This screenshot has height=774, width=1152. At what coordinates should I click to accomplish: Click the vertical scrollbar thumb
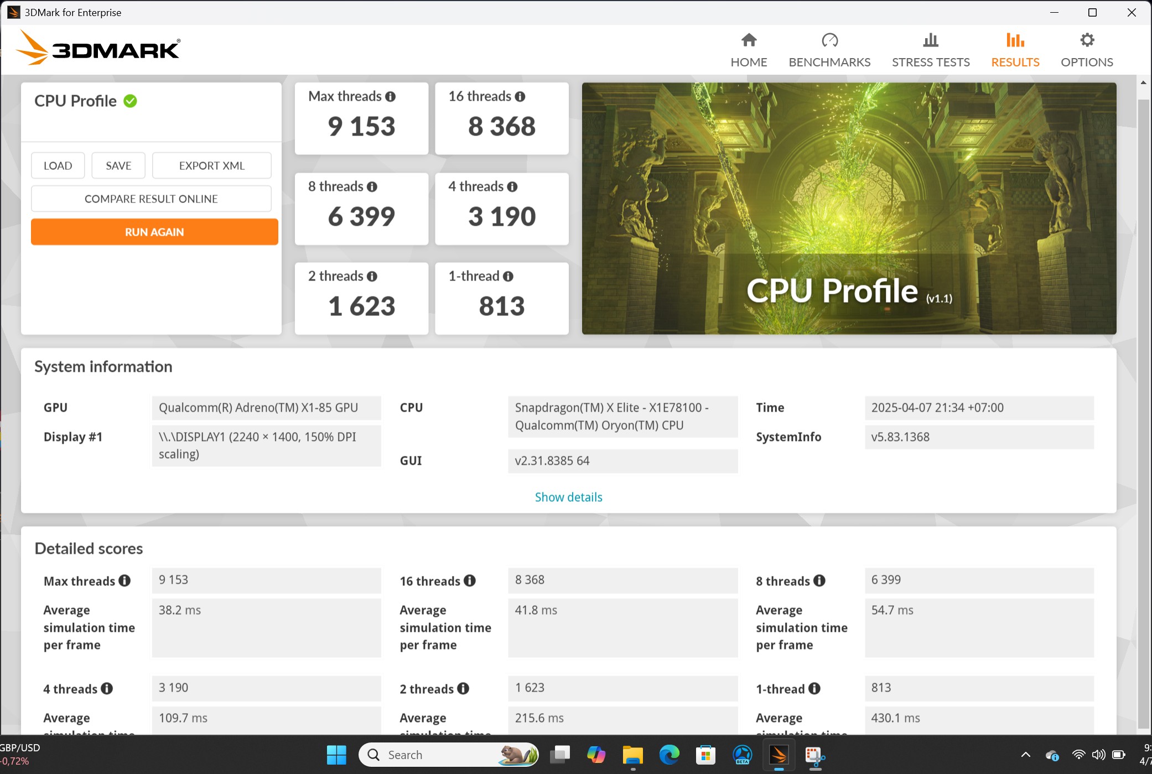point(1143,414)
